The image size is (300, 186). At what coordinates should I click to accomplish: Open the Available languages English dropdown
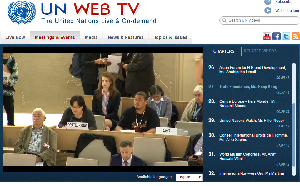[189, 177]
